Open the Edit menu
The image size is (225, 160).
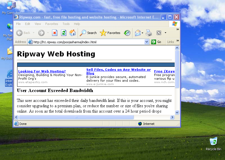(x=28, y=24)
